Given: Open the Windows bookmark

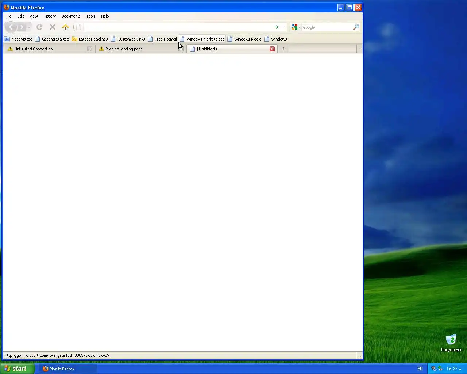Looking at the screenshot, I should (275, 39).
